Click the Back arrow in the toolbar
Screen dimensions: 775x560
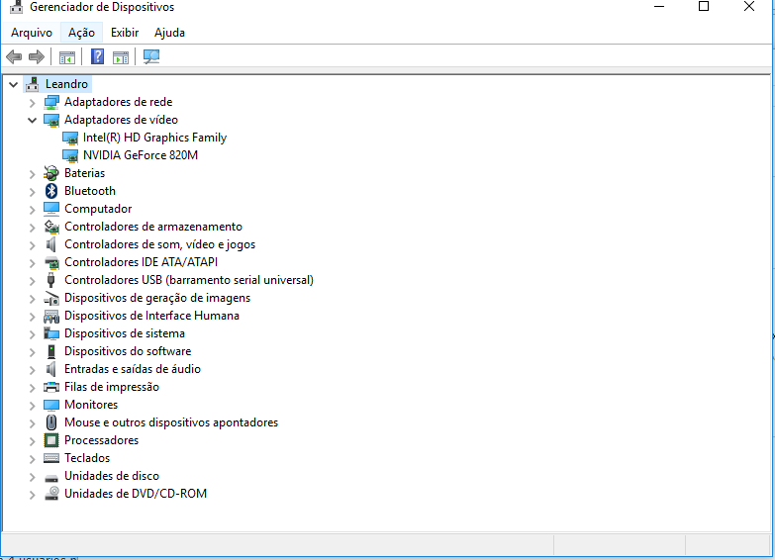[x=14, y=56]
